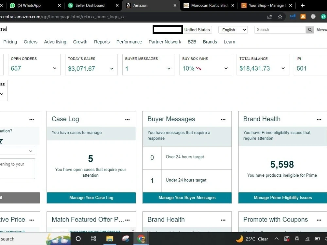The width and height of the screenshot is (327, 245).
Task: Expand Buyer Messages summary chevron
Action: coord(169,69)
